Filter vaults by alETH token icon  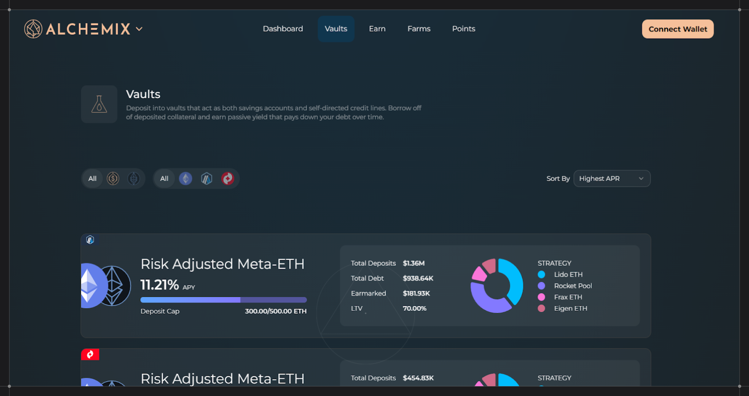(134, 179)
